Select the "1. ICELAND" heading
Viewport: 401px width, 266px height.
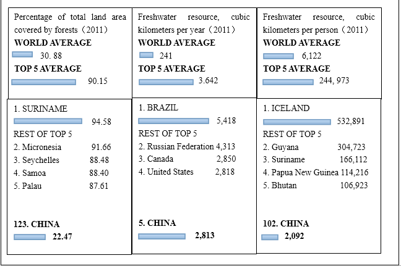(x=287, y=109)
